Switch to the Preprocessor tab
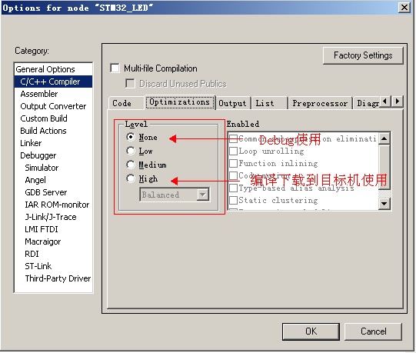 (320, 103)
